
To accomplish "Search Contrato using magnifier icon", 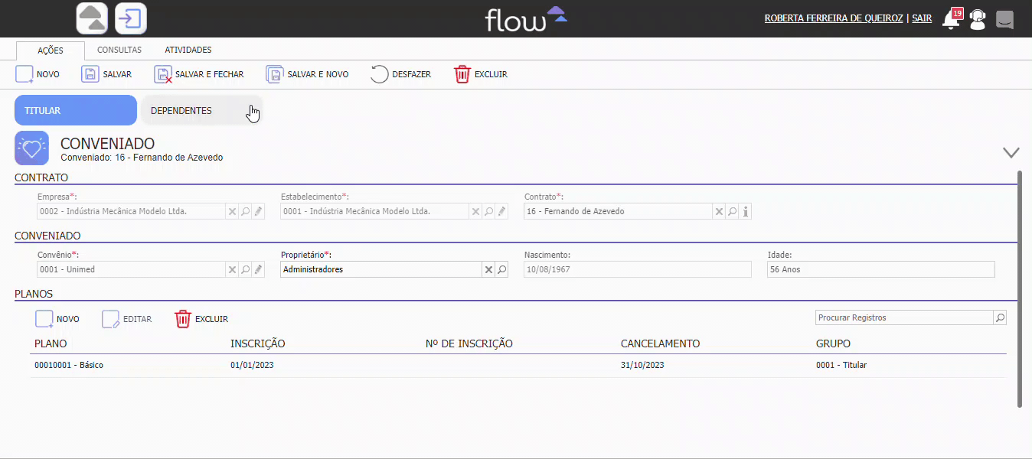I will (732, 211).
